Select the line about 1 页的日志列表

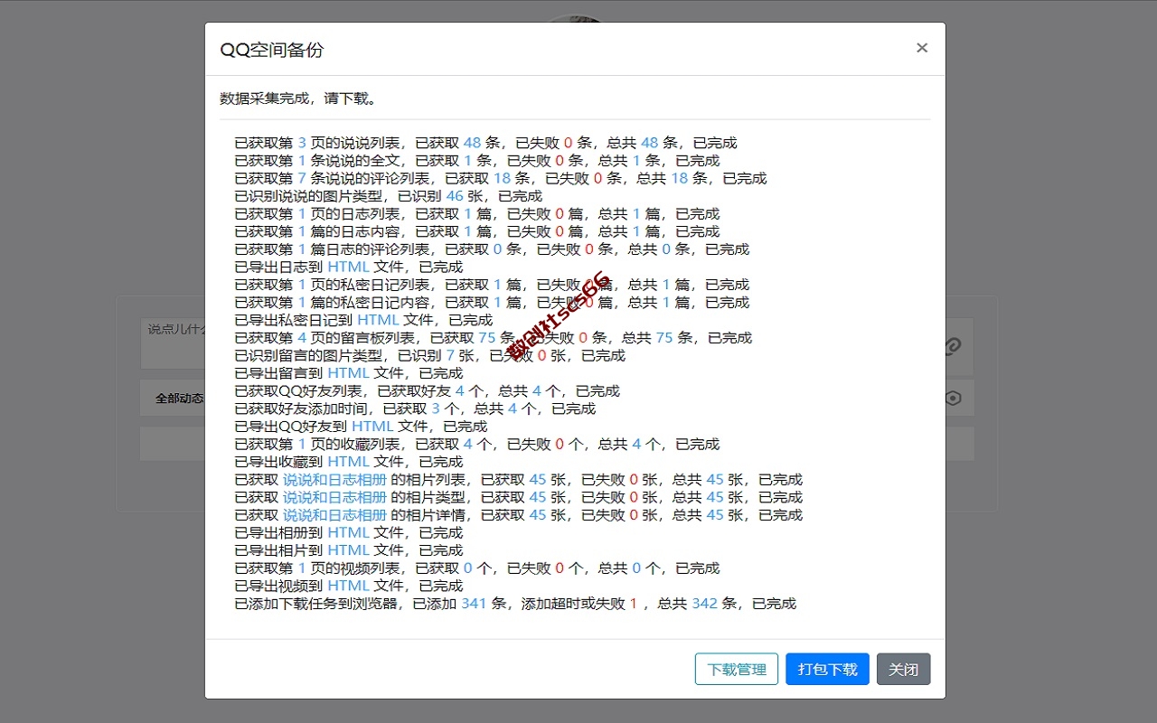(x=476, y=214)
